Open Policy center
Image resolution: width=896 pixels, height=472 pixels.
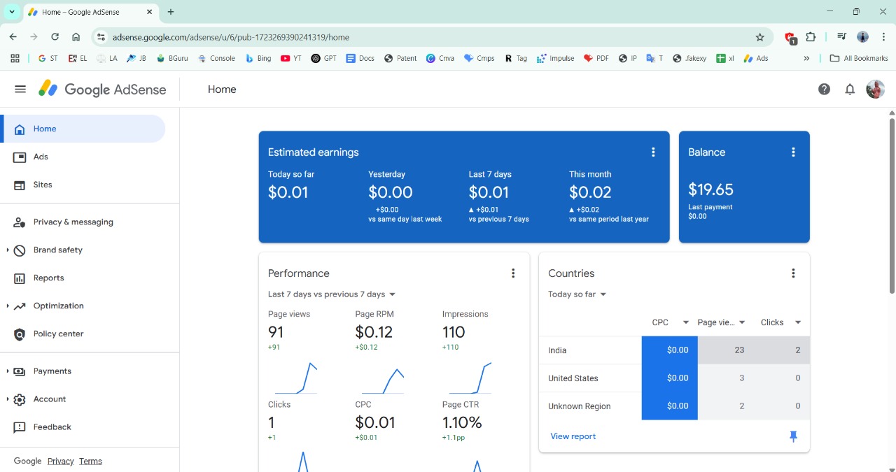click(x=83, y=334)
